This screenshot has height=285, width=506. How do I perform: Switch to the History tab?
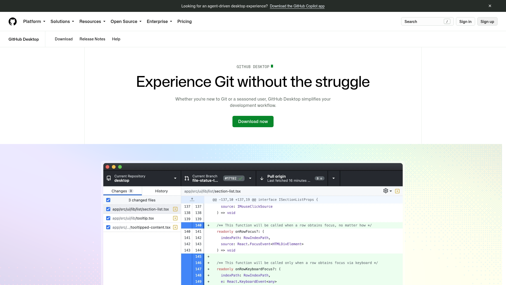coord(162,191)
